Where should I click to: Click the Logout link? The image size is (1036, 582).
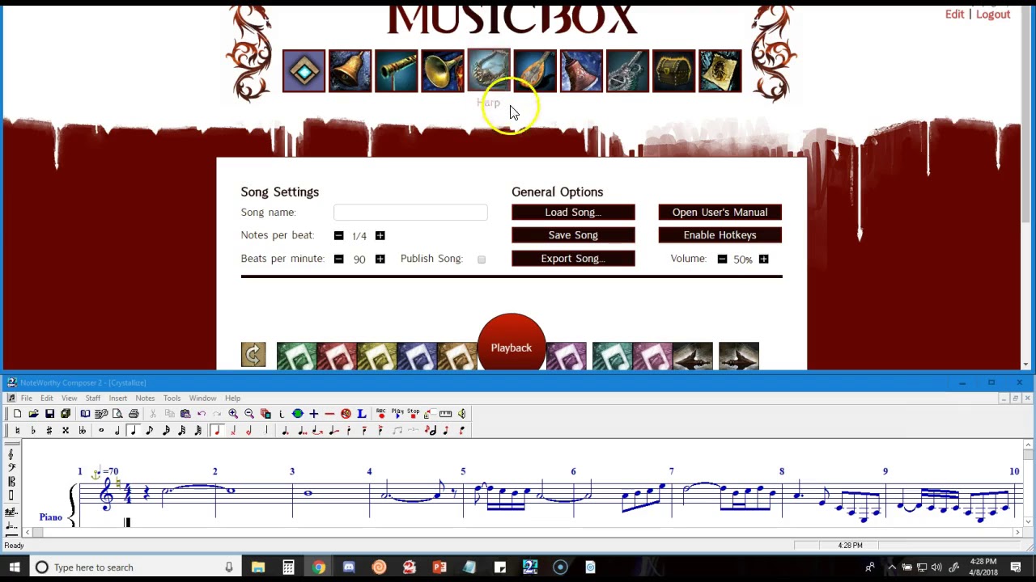pos(993,15)
